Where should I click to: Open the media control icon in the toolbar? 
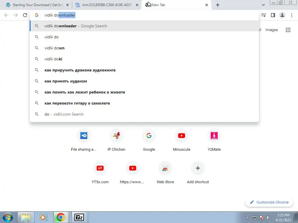(263, 15)
